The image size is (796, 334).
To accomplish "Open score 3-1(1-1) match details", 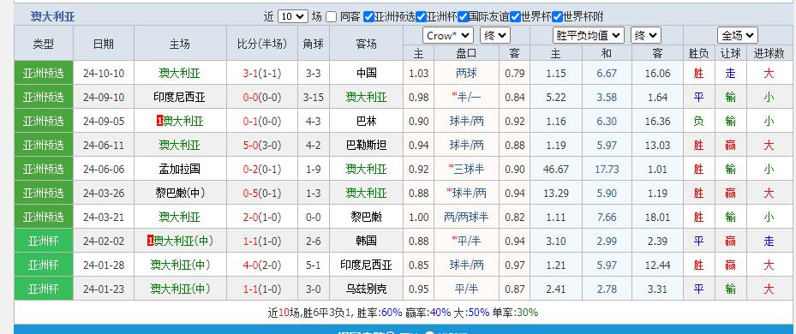I will click(261, 73).
